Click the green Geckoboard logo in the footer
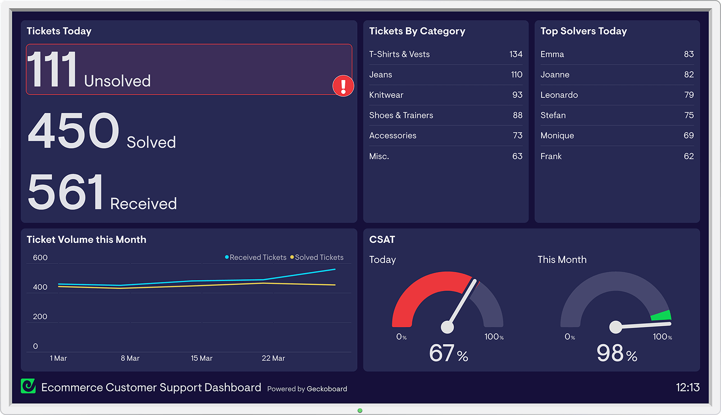721x415 pixels. [x=28, y=387]
